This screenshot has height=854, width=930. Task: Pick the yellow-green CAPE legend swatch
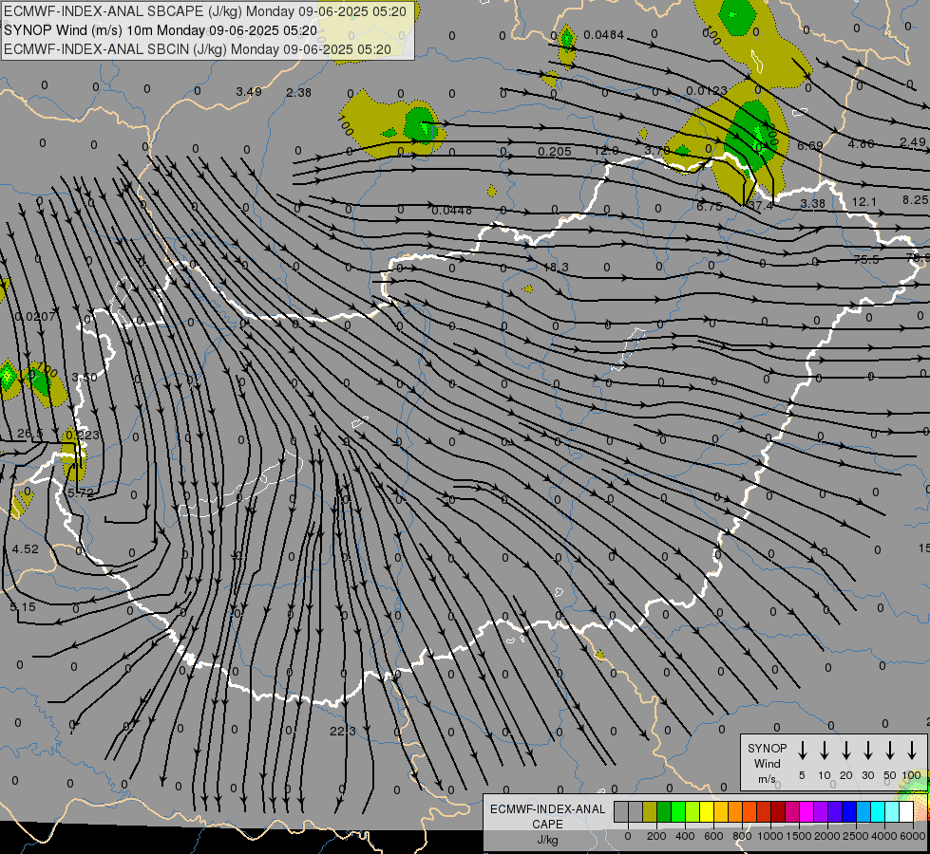pyautogui.click(x=693, y=812)
